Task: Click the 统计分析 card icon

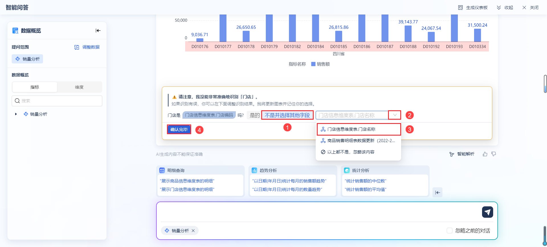Action: coord(347,170)
